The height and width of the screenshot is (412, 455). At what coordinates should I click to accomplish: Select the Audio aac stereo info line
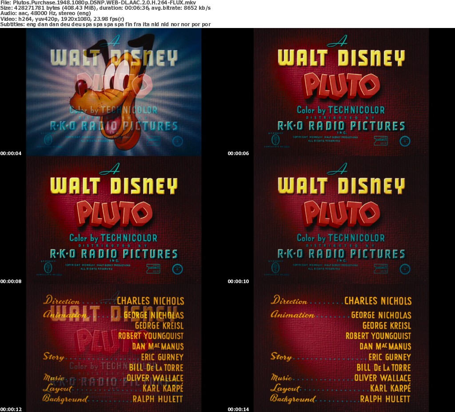[51, 13]
